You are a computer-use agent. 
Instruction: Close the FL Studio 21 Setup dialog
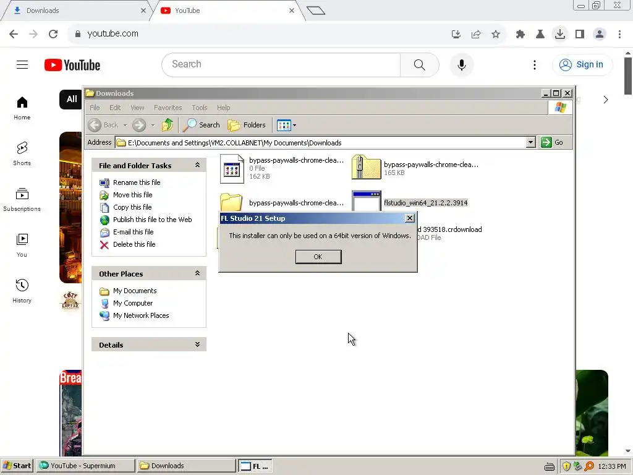pyautogui.click(x=409, y=218)
